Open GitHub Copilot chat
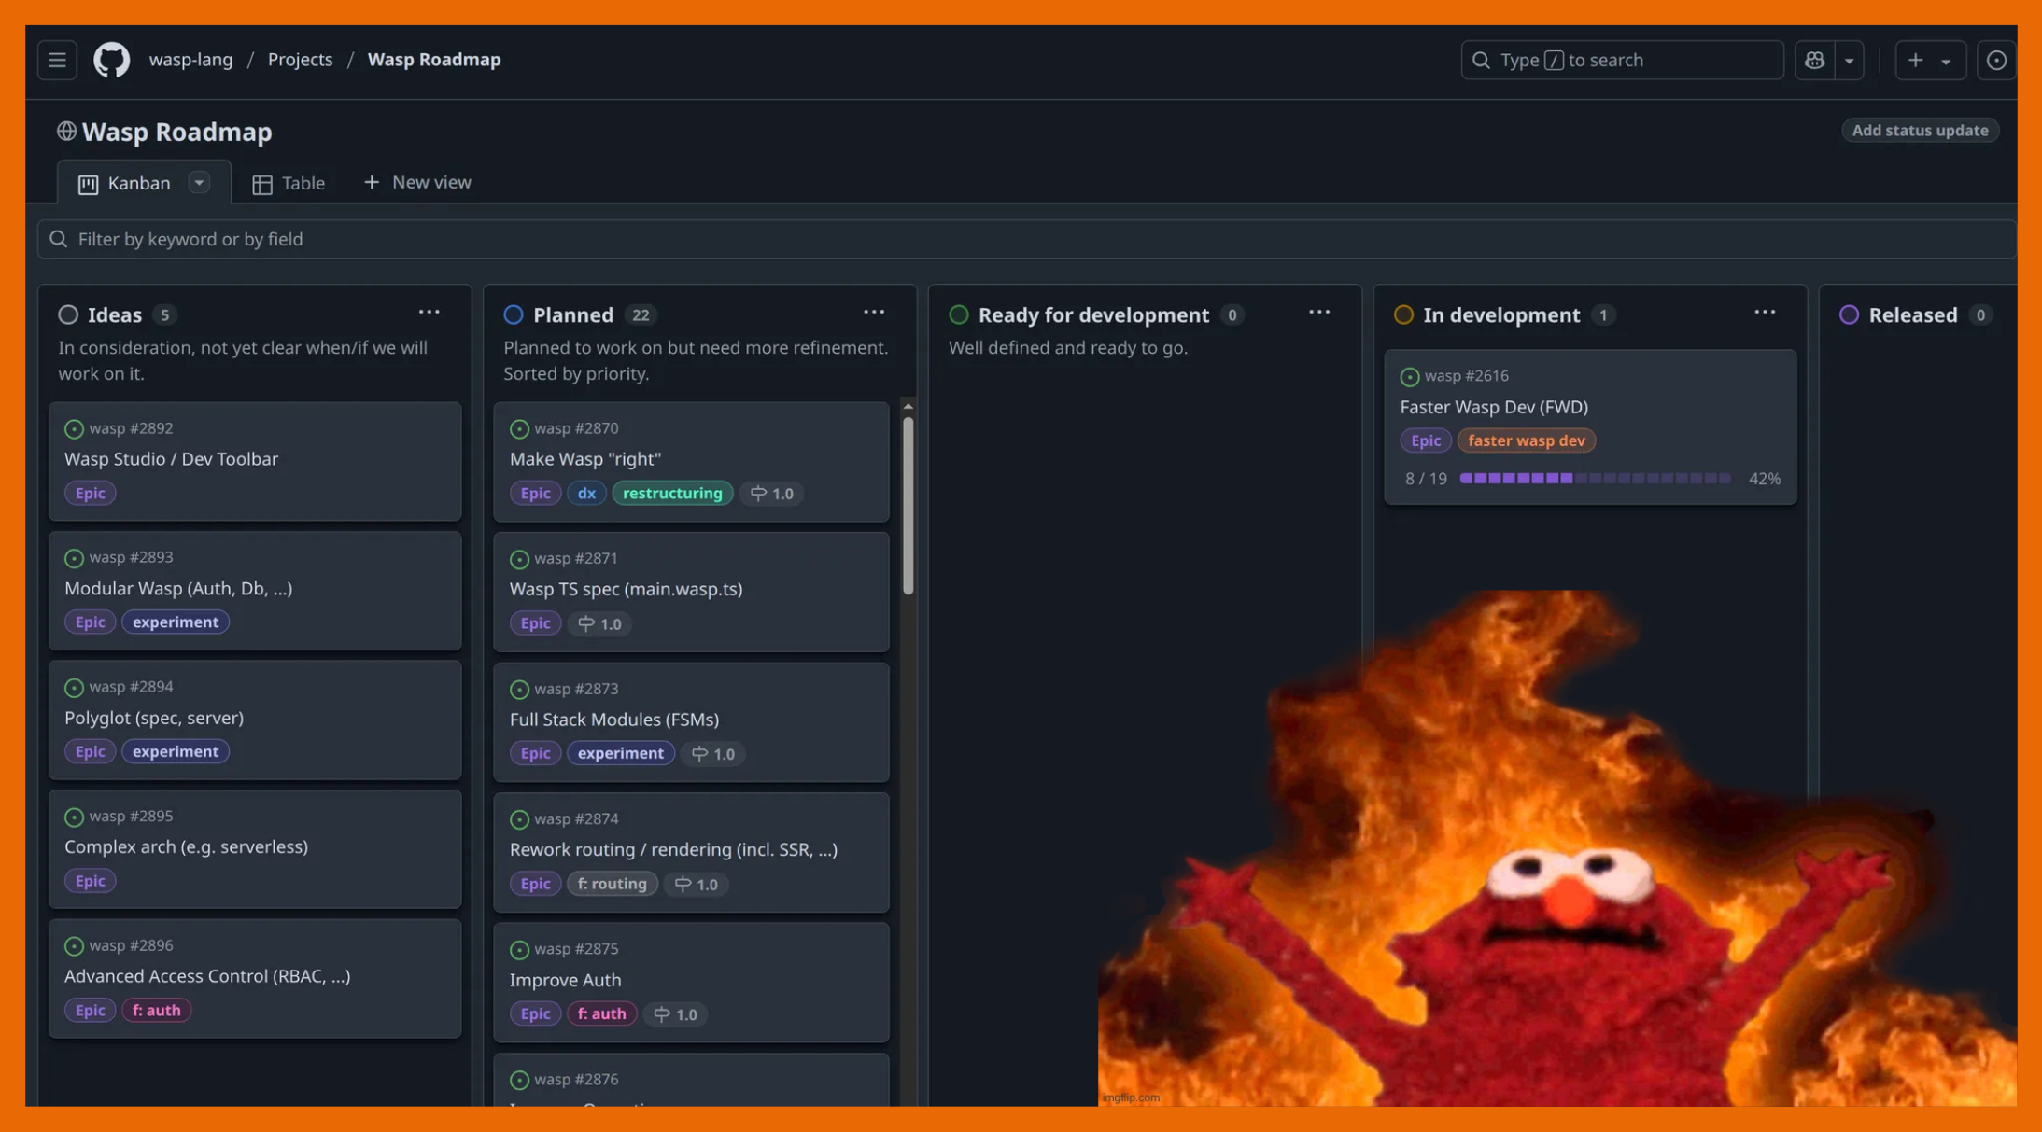2042x1132 pixels. point(1813,59)
